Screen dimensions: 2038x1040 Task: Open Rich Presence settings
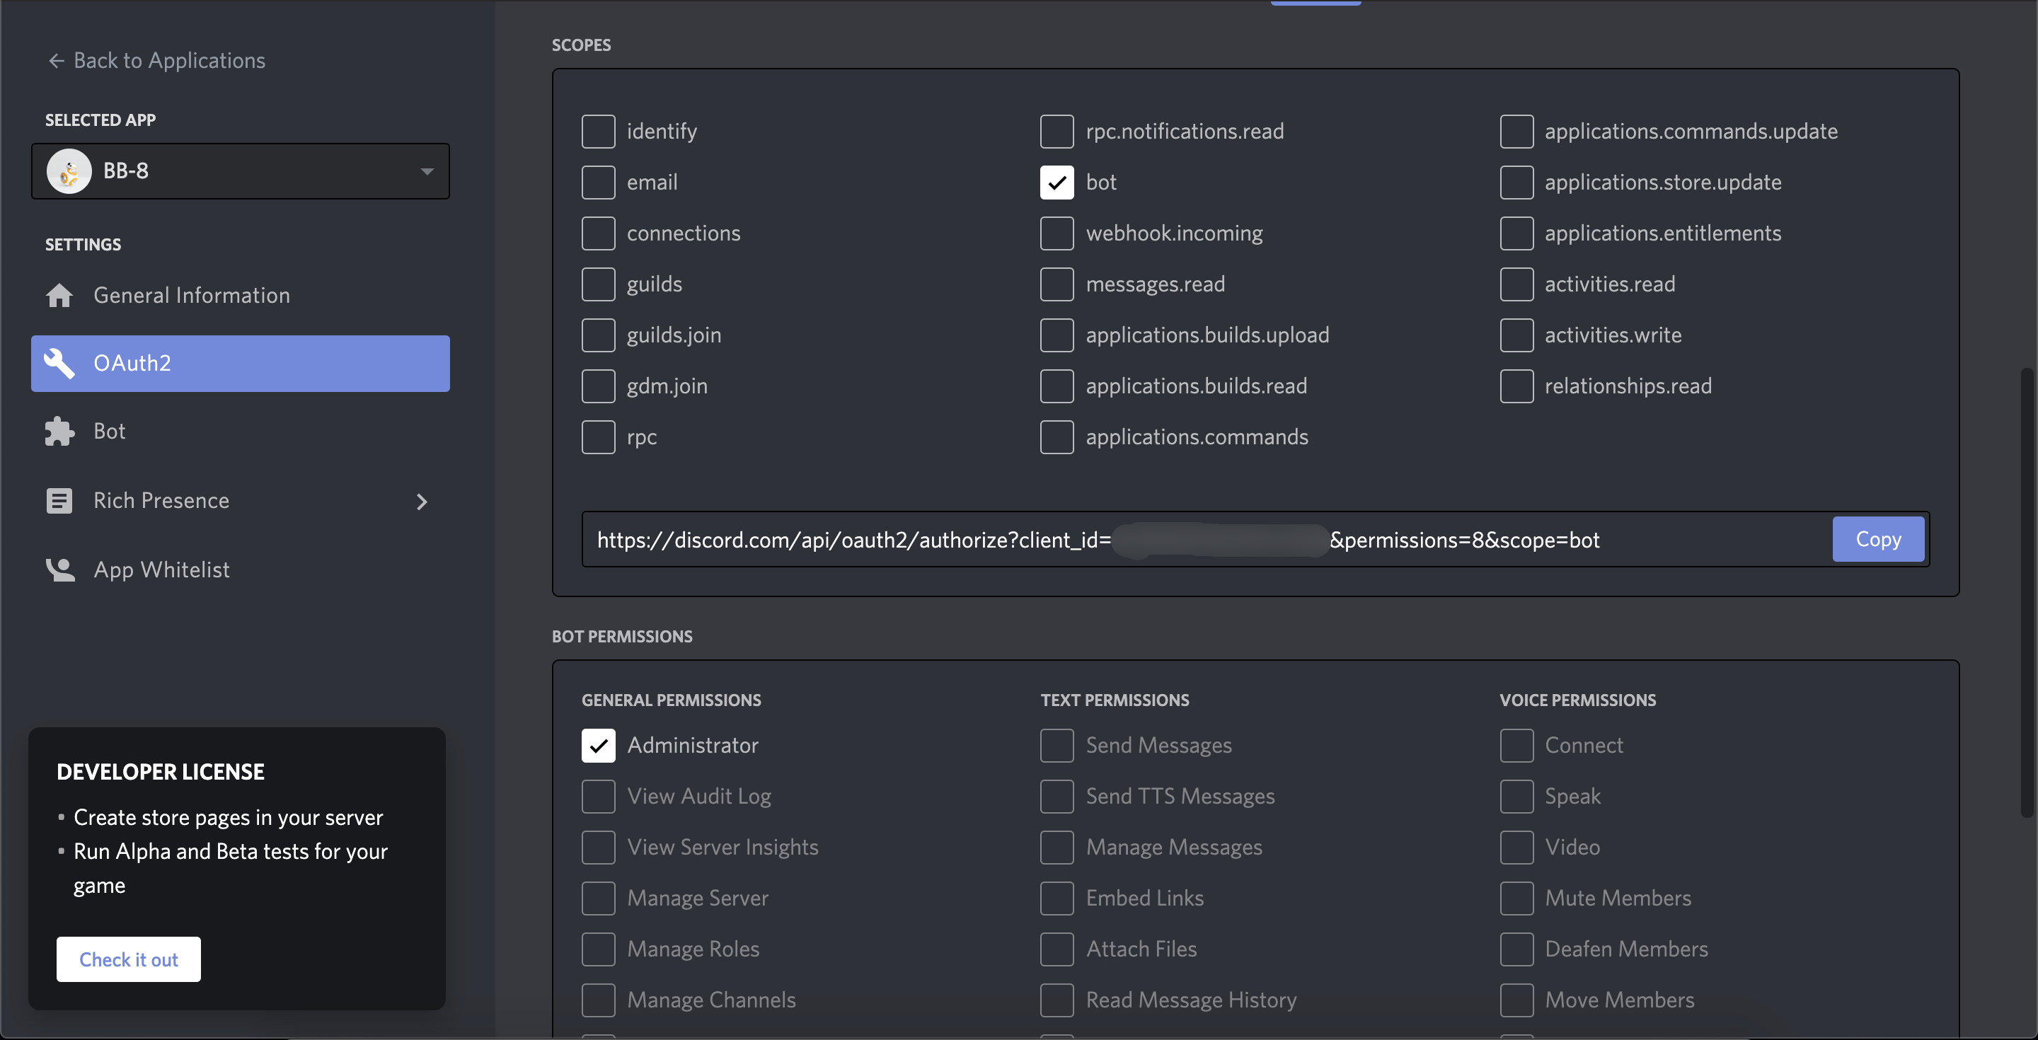[x=241, y=501]
